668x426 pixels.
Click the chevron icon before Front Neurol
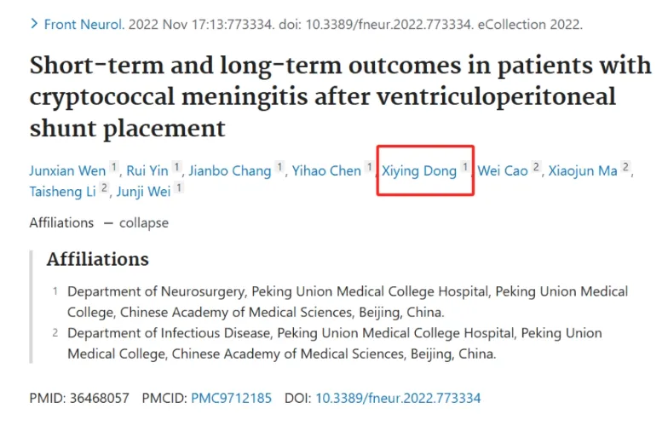34,24
